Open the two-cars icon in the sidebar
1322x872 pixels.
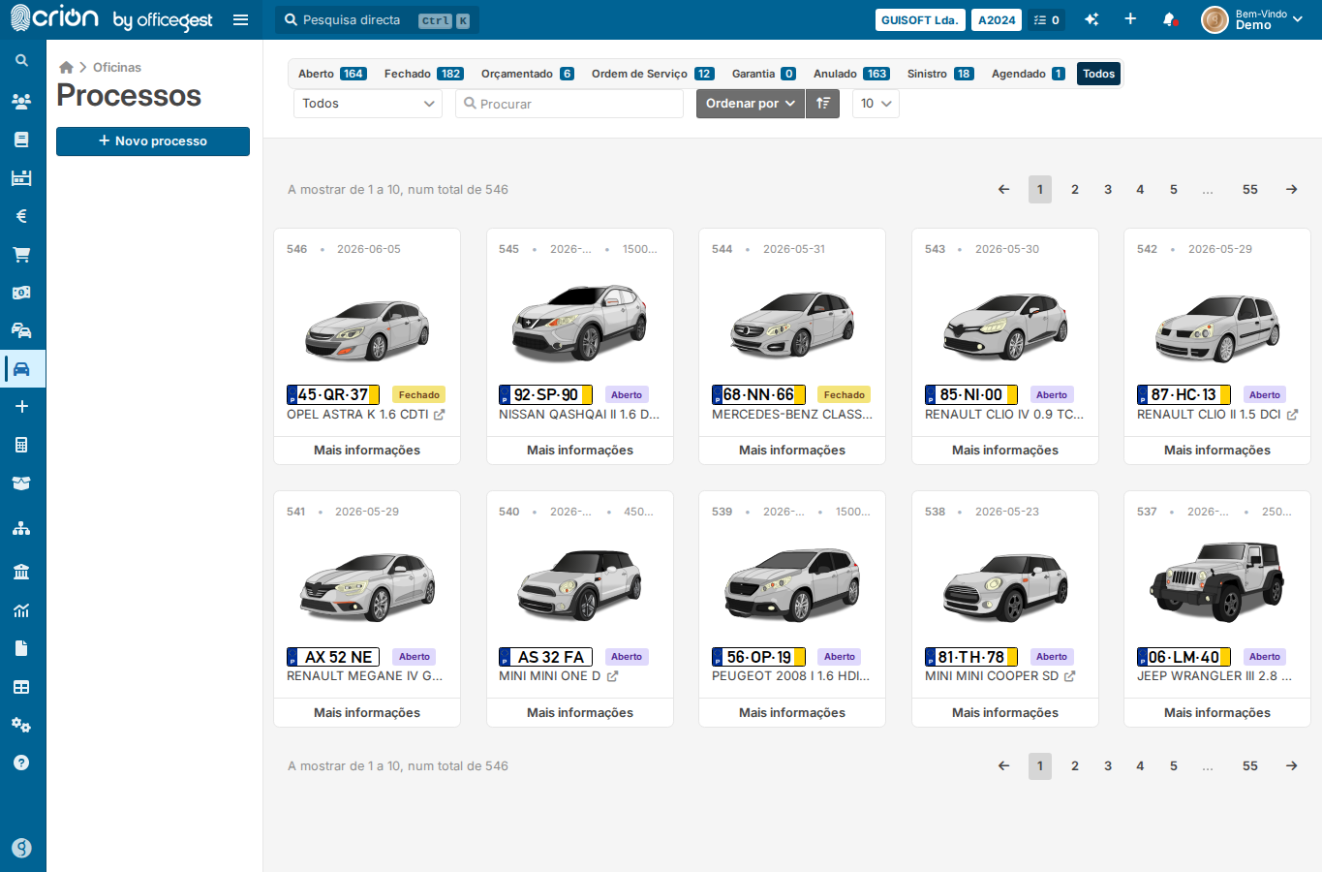[x=21, y=330]
